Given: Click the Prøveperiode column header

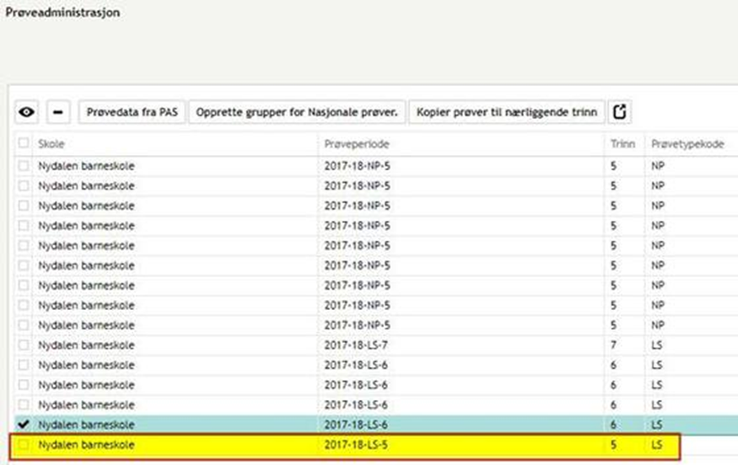Looking at the screenshot, I should tap(356, 144).
